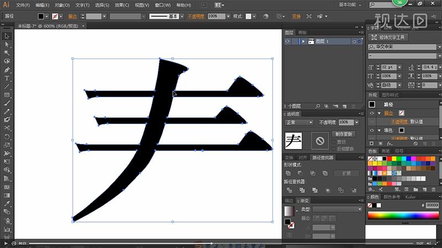Screen dimensions: 442x248
Task: Select the Magic Wand tool
Action: pyautogui.click(x=7, y=53)
